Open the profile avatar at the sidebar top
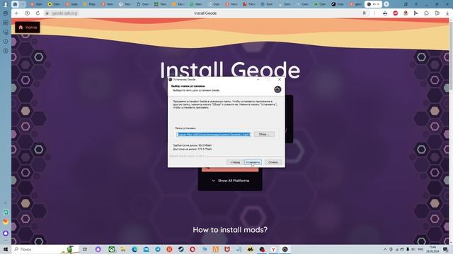Image resolution: width=453 pixels, height=254 pixels. point(5,4)
